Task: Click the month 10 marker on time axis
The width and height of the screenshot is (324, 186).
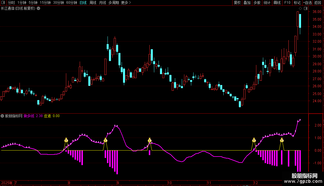Action: click(169, 183)
